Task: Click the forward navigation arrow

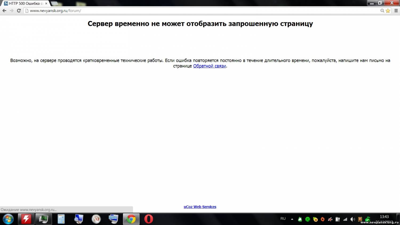Action: 11,11
